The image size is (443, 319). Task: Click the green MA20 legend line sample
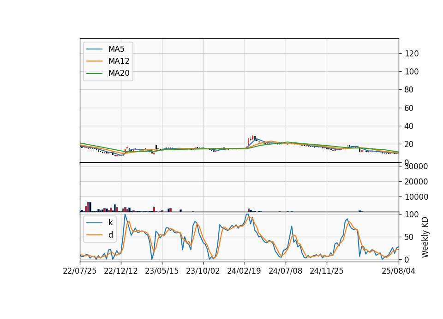[94, 73]
